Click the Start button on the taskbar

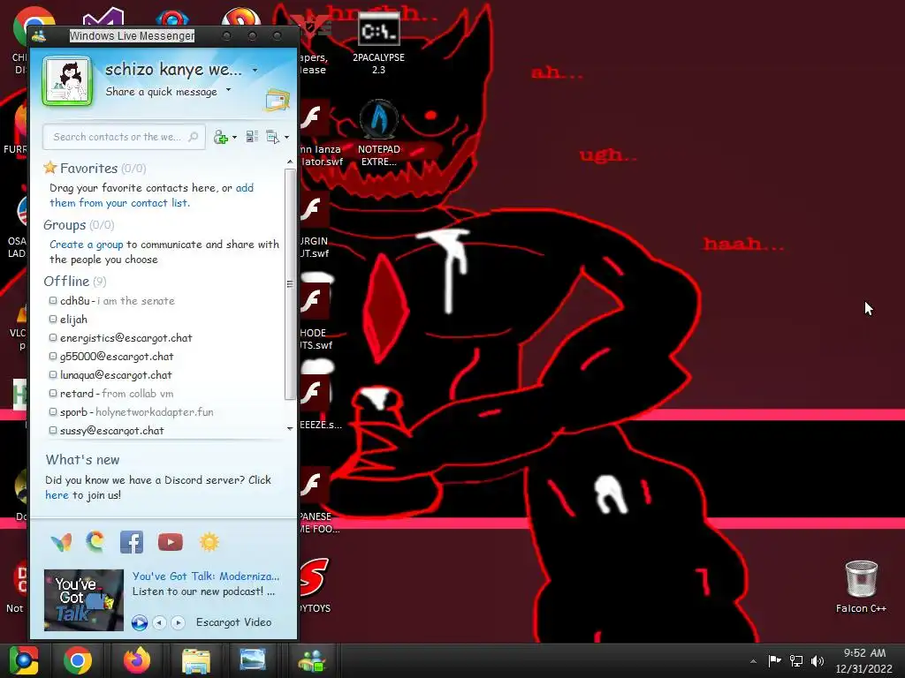pos(24,660)
